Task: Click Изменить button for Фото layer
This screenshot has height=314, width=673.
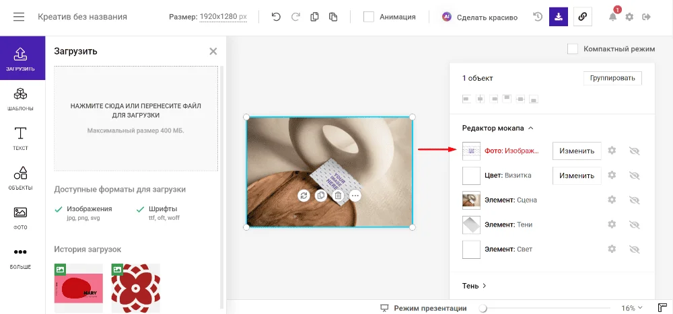Action: pyautogui.click(x=577, y=151)
